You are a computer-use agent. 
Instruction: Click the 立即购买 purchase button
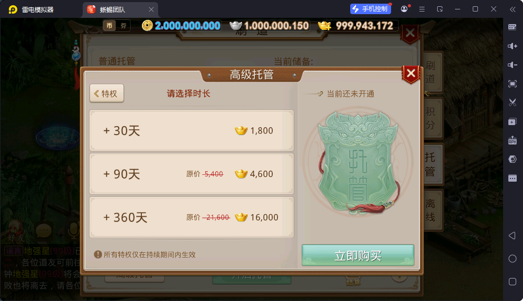coord(358,255)
